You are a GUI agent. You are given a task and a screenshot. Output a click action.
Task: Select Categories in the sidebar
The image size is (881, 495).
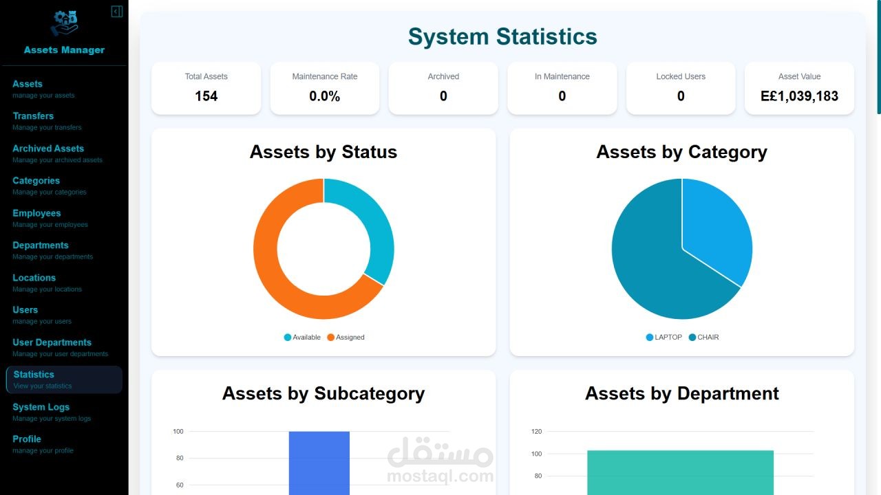tap(64, 186)
